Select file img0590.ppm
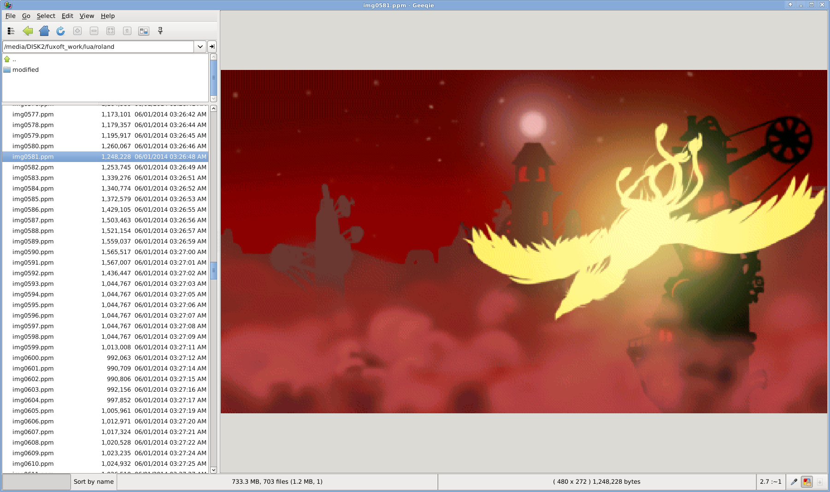This screenshot has height=492, width=830. click(105, 252)
